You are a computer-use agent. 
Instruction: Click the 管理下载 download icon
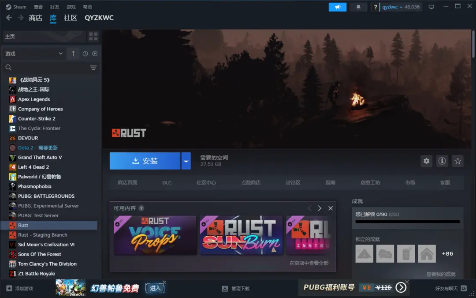225,288
